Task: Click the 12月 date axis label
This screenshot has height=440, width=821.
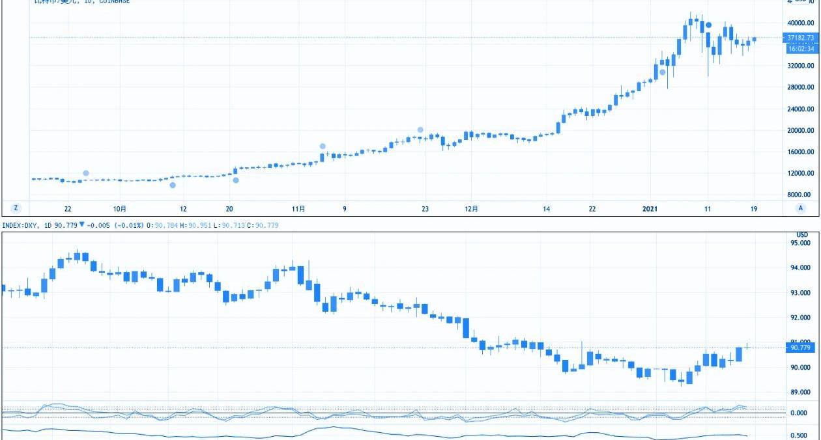Action: click(x=472, y=209)
